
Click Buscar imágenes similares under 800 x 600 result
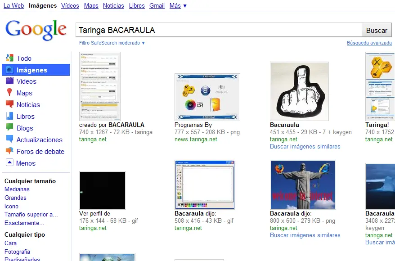(305, 235)
